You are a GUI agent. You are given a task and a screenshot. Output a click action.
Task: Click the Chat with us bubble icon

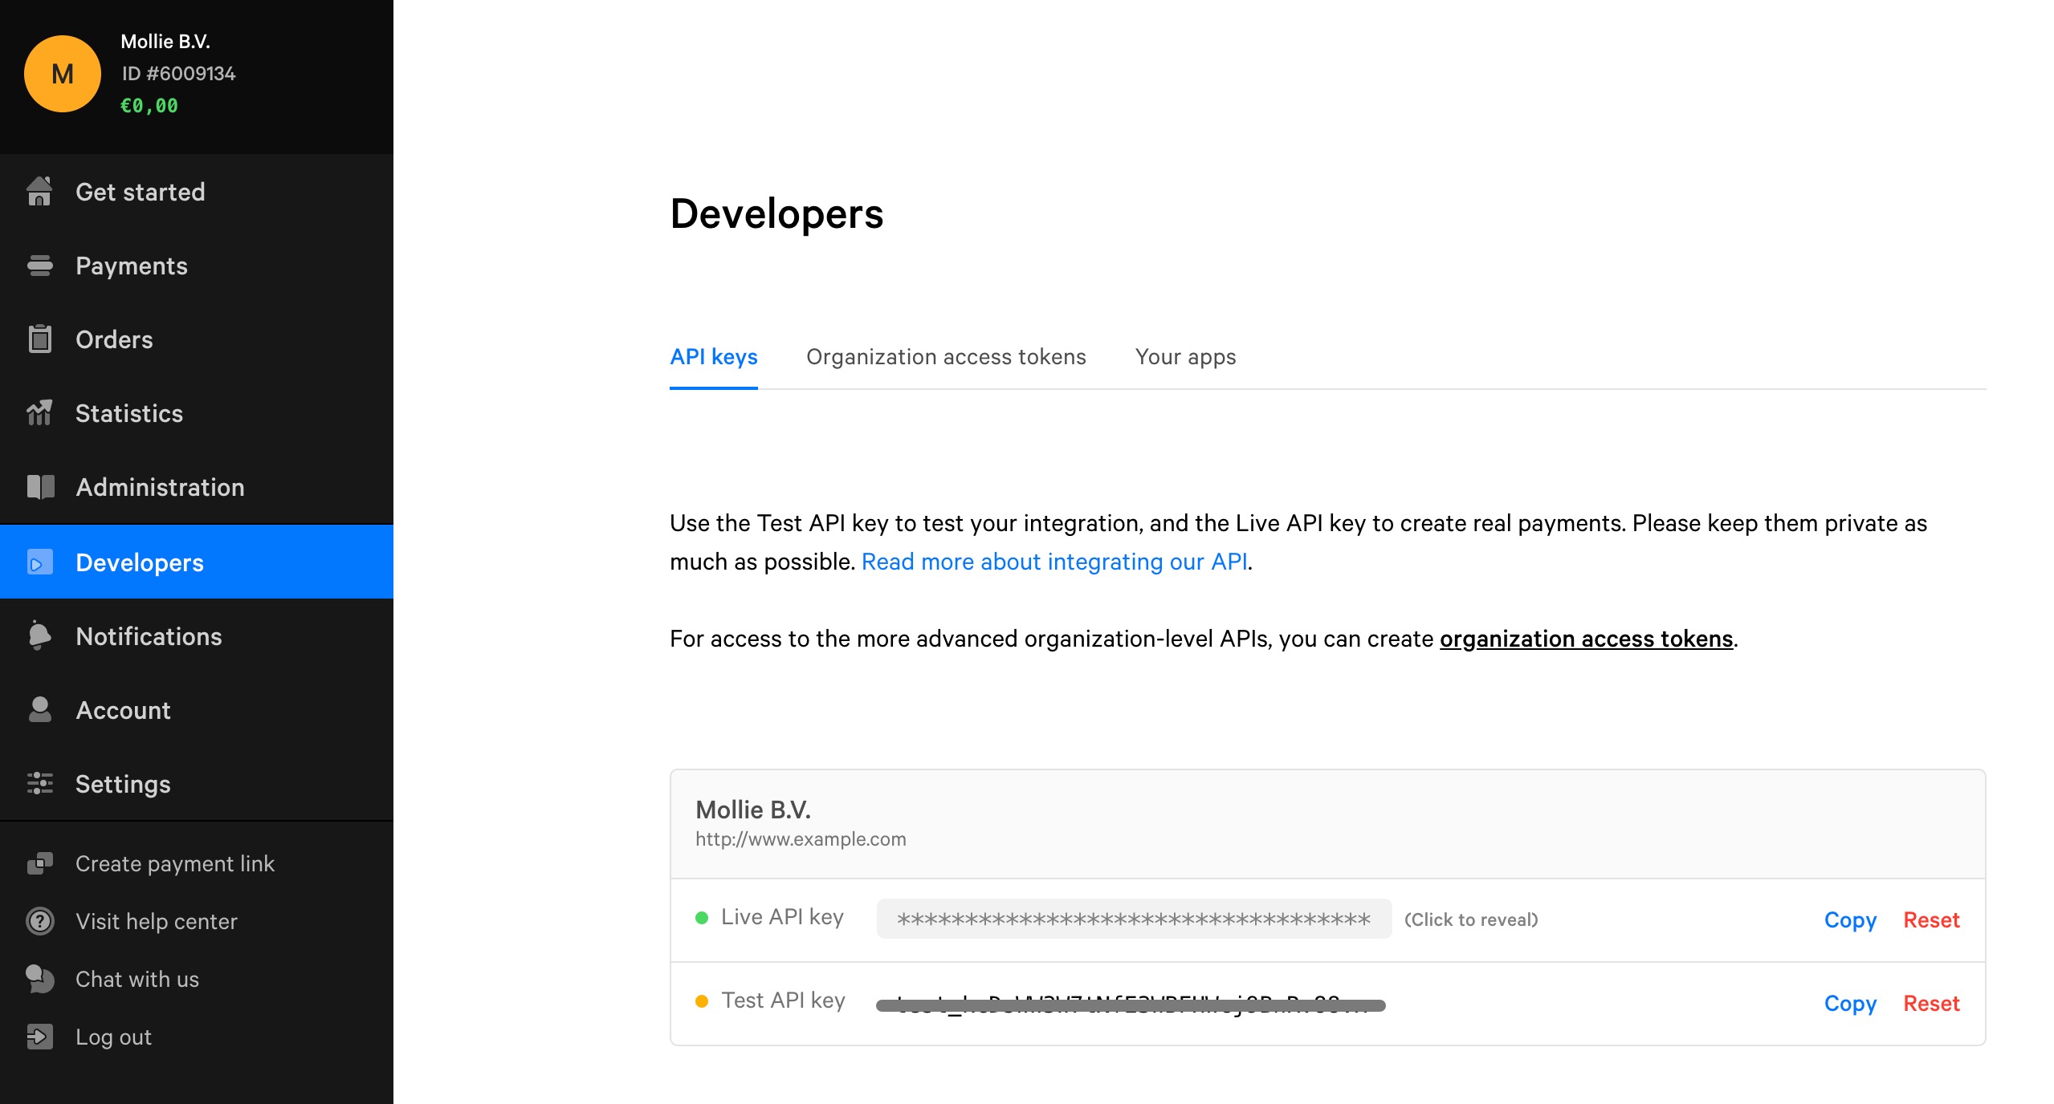(x=39, y=979)
